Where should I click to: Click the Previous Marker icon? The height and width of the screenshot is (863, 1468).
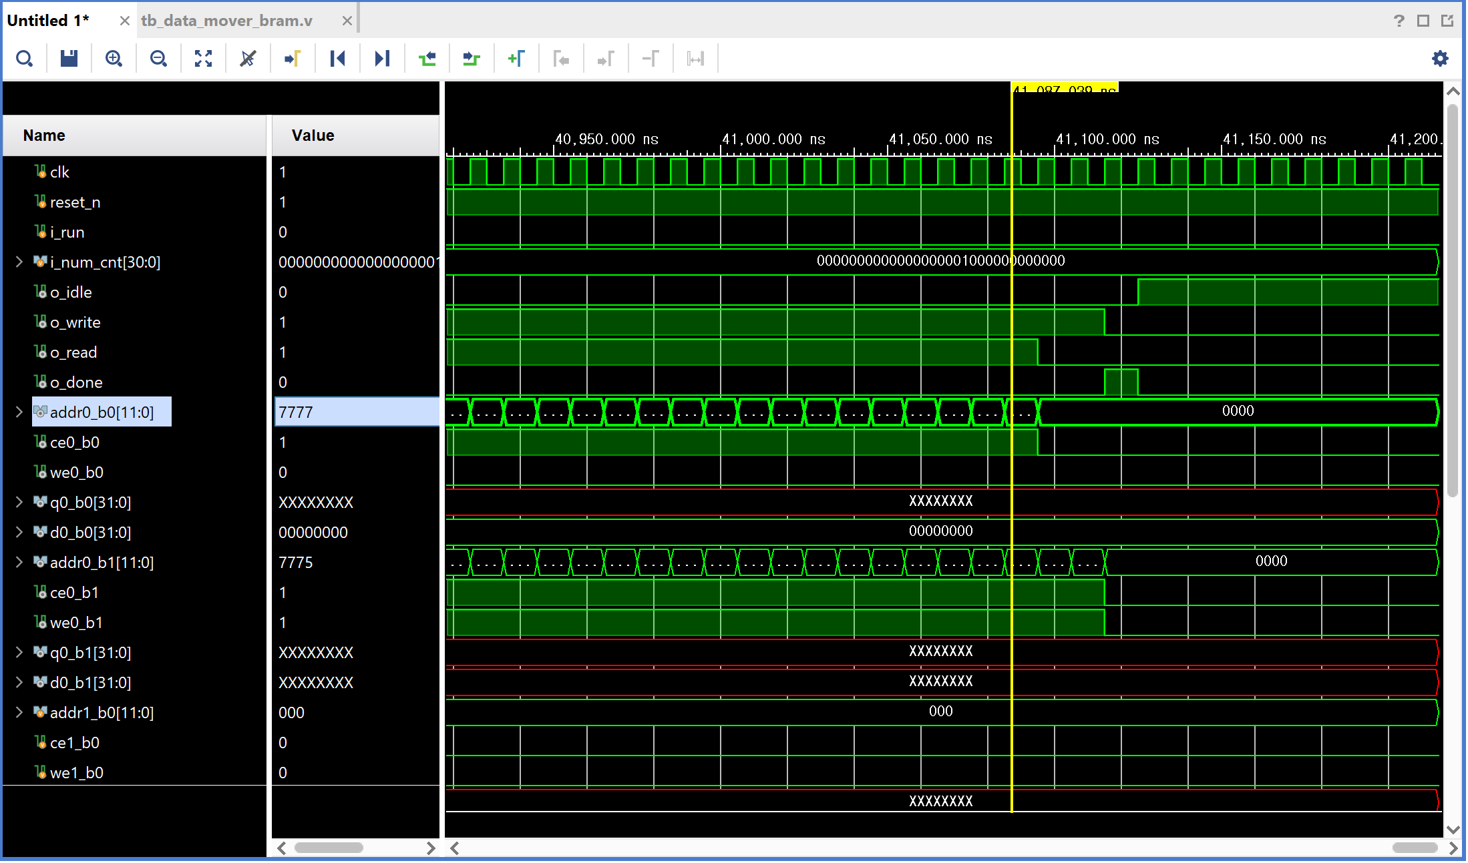(x=562, y=59)
